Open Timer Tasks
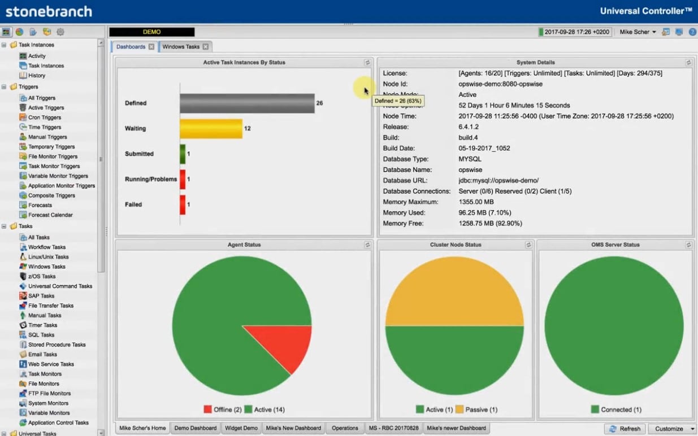This screenshot has width=698, height=436. pyautogui.click(x=43, y=325)
